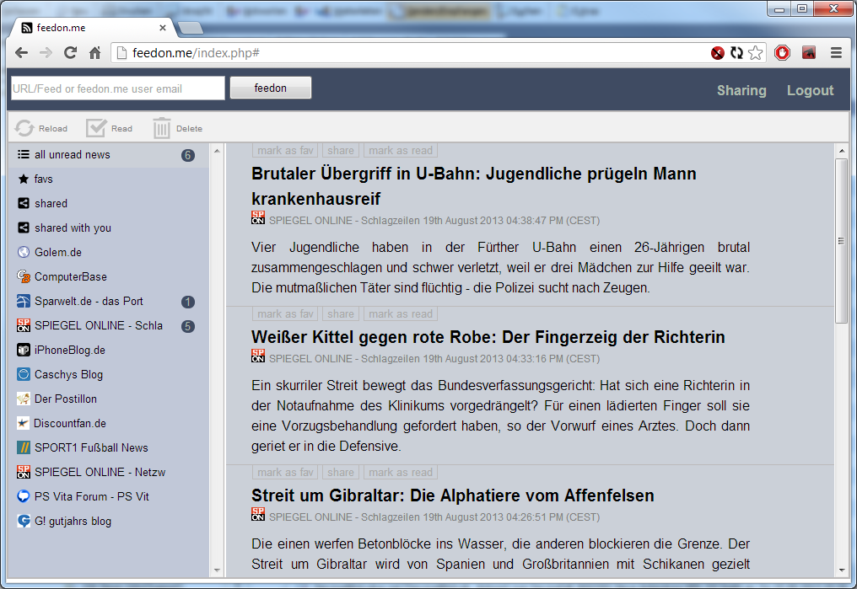Screen dimensions: 857x589
Task: Share the Brutaler Übergriff in U-Bahn article
Action: (x=341, y=150)
